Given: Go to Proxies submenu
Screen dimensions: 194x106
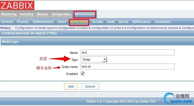Looking at the screenshot, I should pyautogui.click(x=23, y=22).
